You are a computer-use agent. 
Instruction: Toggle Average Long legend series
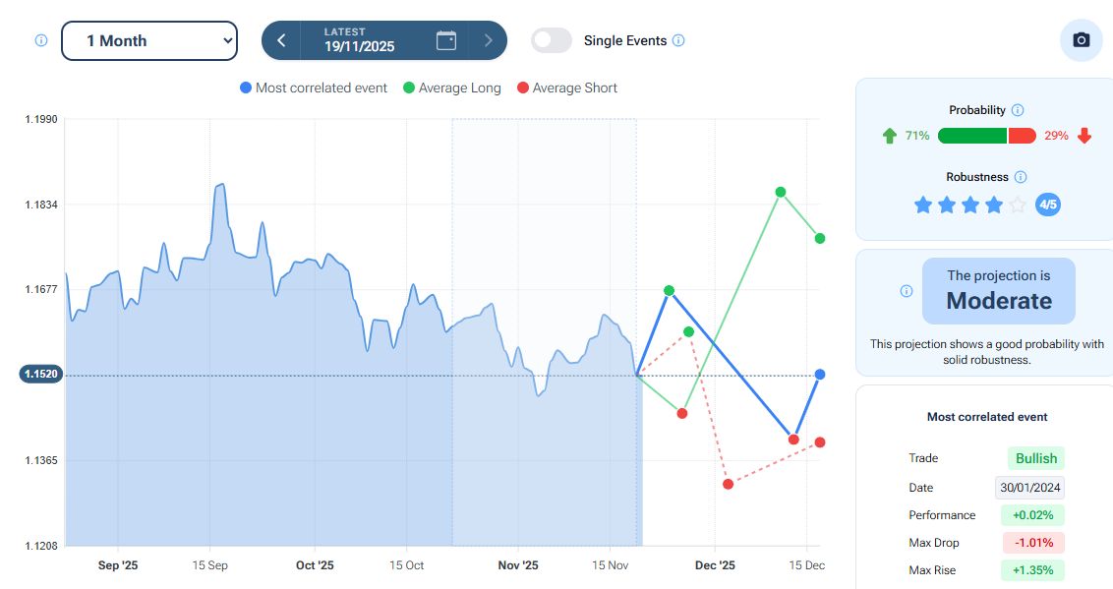coord(452,88)
